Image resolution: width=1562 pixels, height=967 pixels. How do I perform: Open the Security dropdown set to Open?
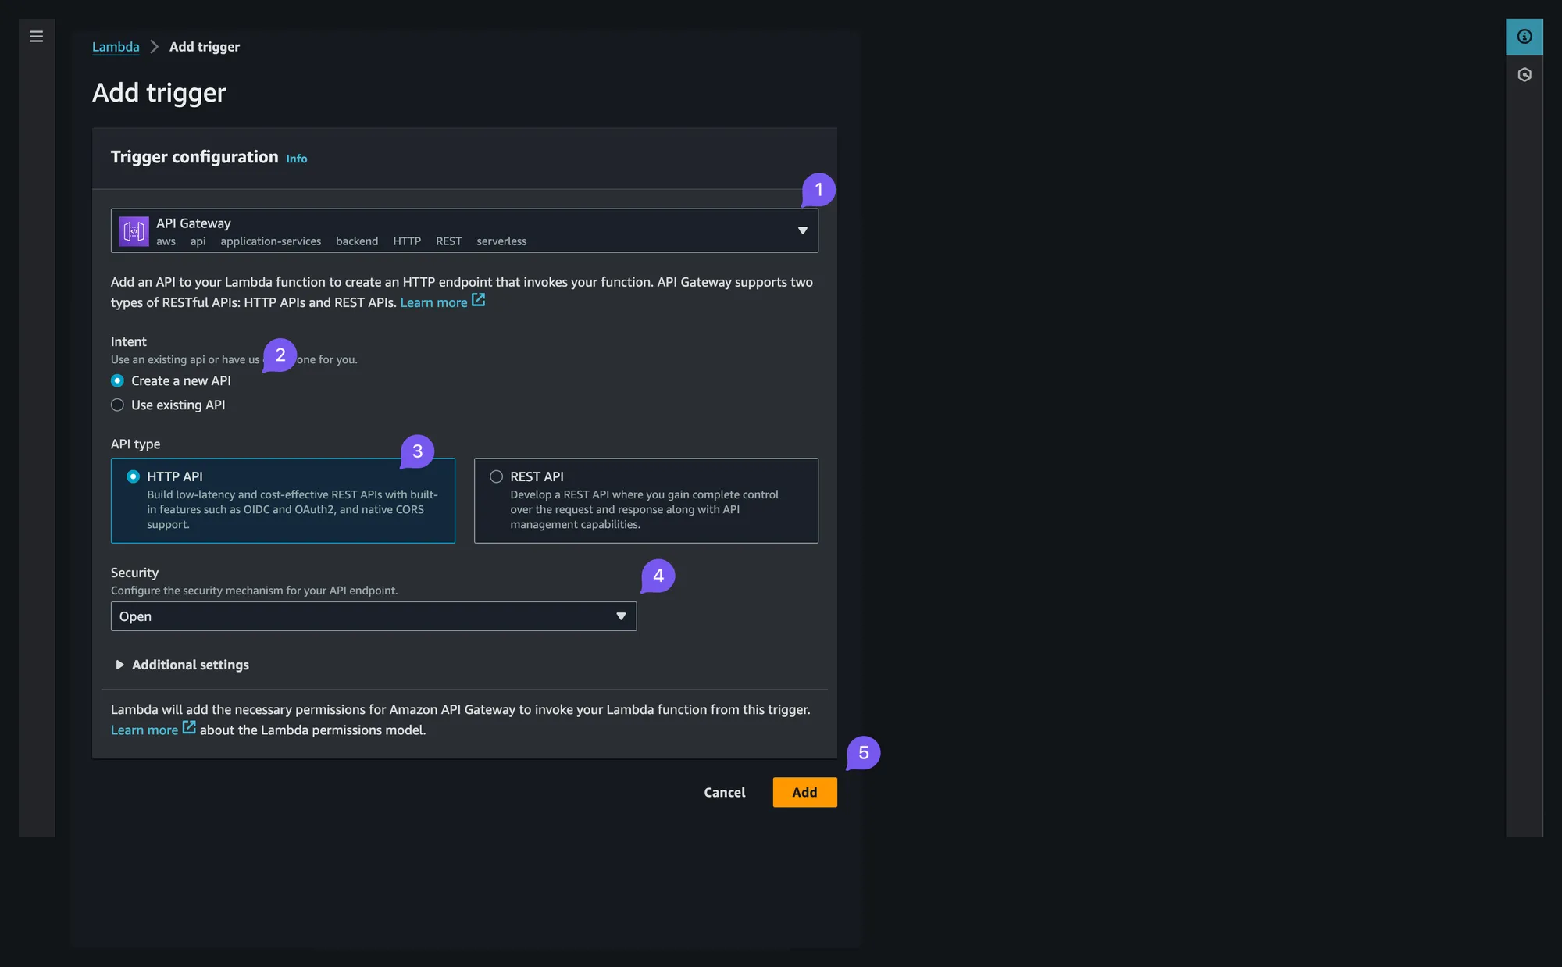click(373, 616)
